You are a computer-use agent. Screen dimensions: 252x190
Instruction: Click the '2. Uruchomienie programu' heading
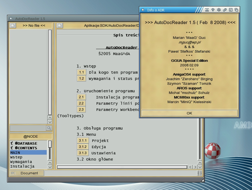pos(105,91)
